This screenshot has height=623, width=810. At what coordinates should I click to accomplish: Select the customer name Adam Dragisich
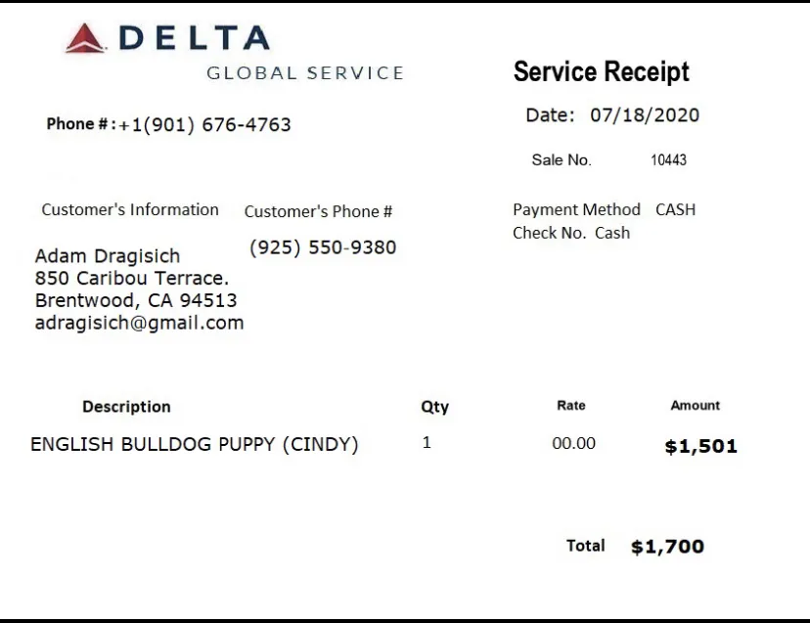pyautogui.click(x=108, y=255)
